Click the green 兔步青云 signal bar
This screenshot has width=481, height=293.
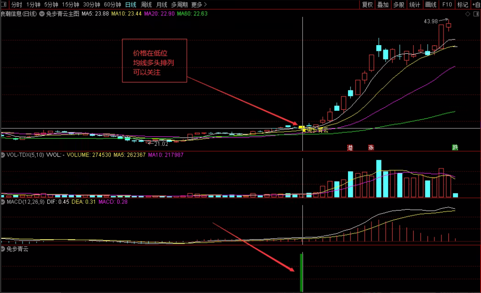[x=302, y=272]
